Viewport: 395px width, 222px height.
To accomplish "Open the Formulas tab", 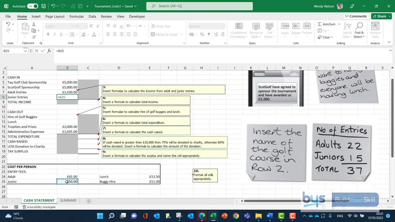I will coord(77,16).
